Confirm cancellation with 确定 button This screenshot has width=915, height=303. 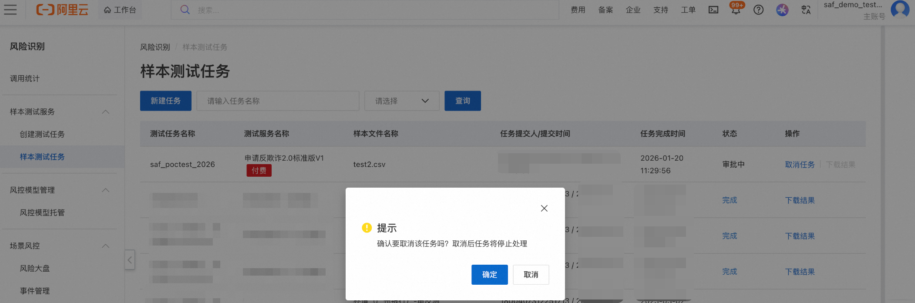490,275
